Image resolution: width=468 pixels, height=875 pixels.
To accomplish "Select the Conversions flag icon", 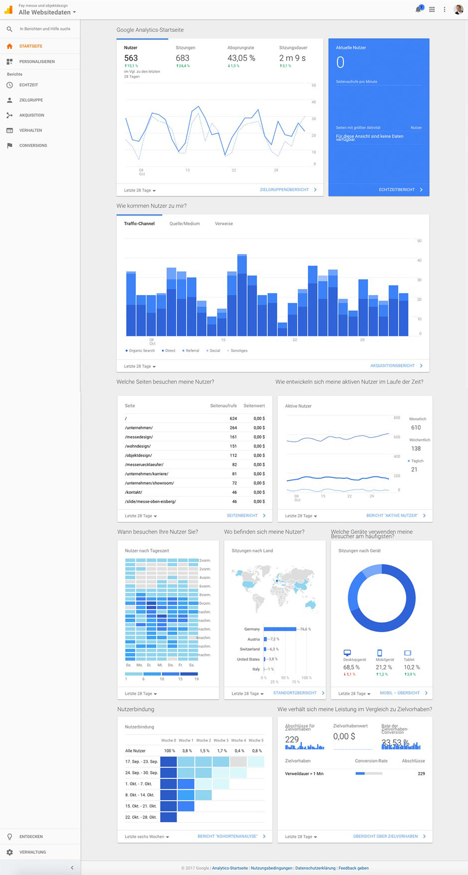I will [x=9, y=145].
